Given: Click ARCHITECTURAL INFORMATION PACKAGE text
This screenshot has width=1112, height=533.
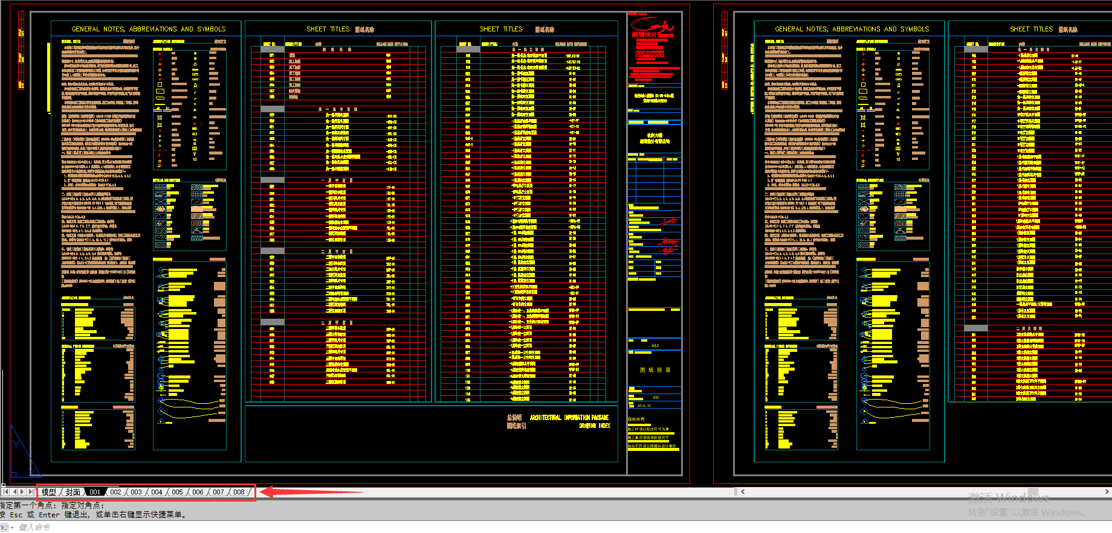Looking at the screenshot, I should 569,418.
